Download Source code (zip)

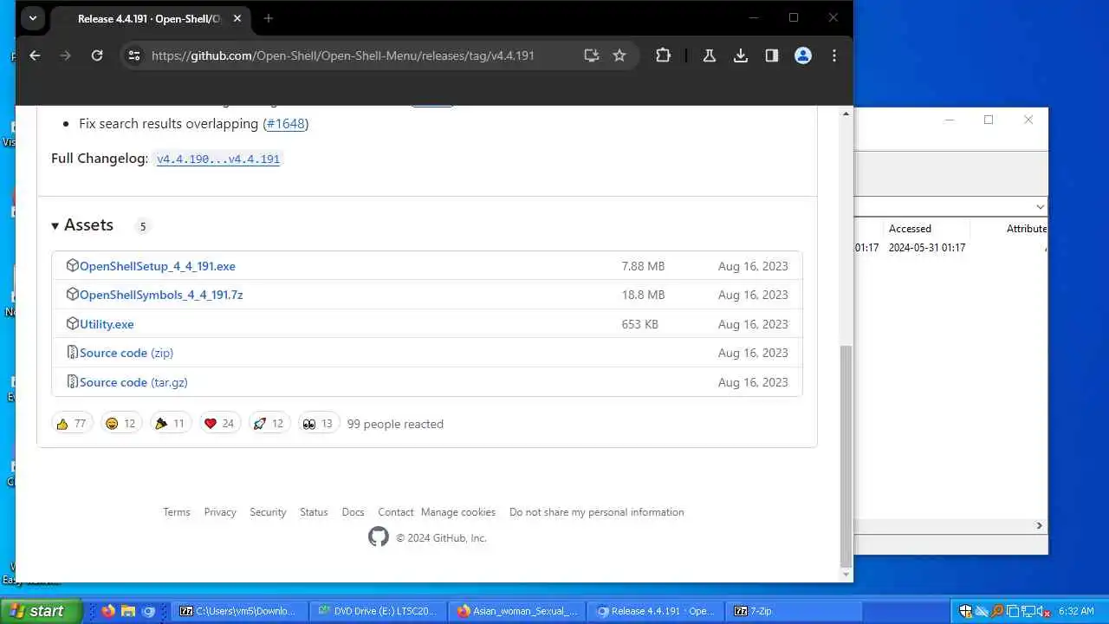126,353
